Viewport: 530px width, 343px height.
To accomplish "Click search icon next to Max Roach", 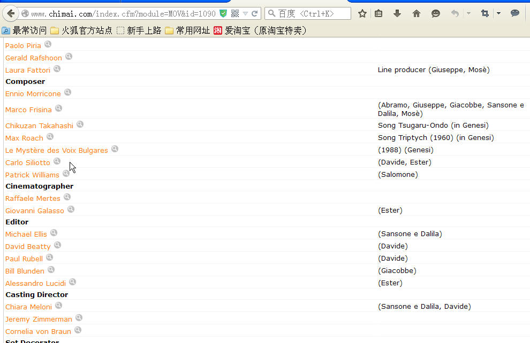I will [x=50, y=136].
